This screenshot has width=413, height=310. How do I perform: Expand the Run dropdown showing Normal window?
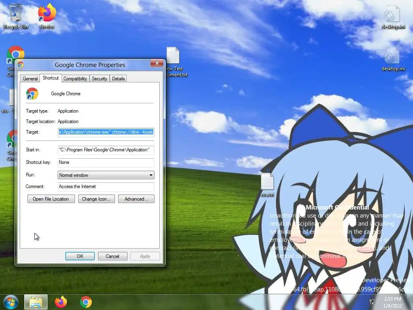click(x=106, y=175)
